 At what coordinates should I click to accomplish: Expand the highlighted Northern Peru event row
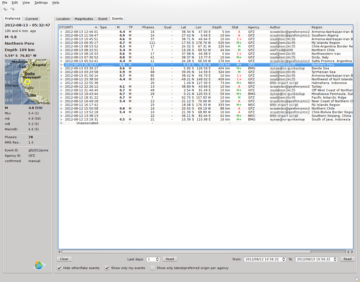point(61,65)
